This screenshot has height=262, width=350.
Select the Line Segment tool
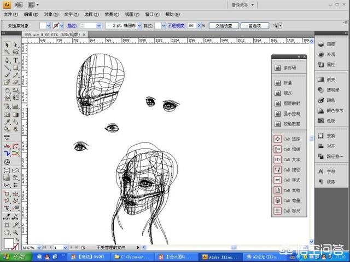point(7,67)
